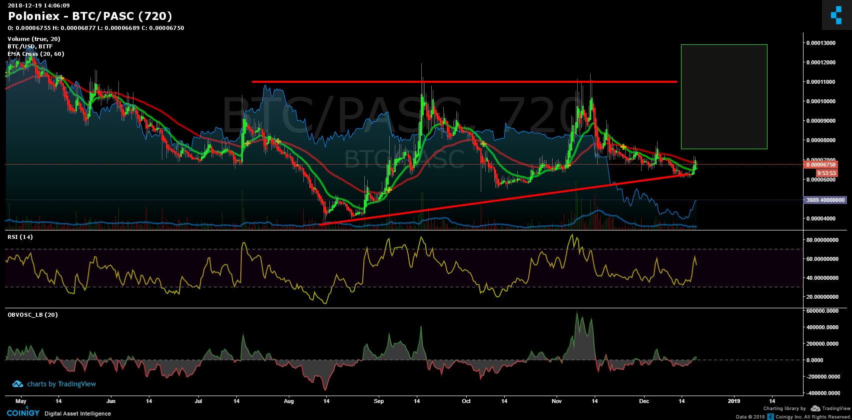
Task: Click the OBV 200000.0000 axis label
Action: 822,344
